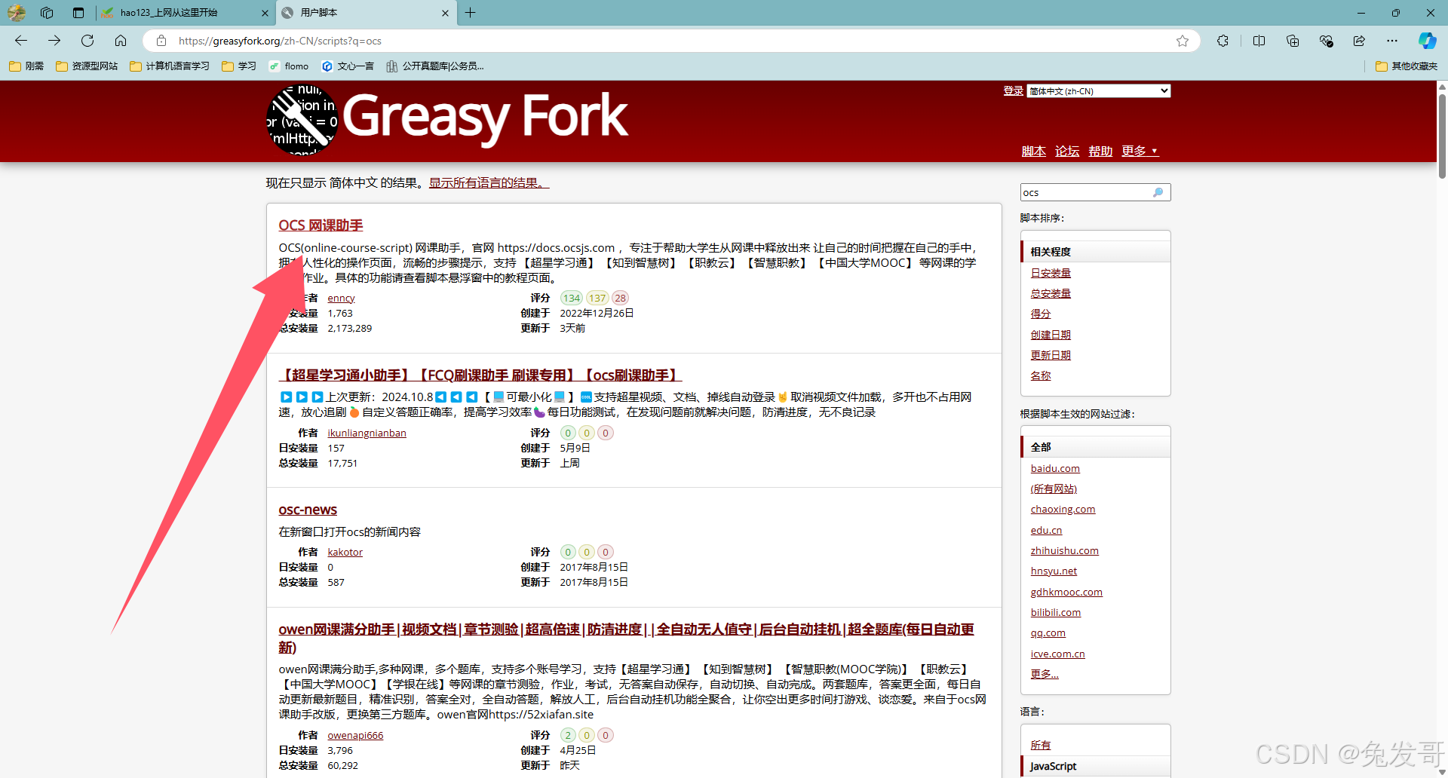Viewport: 1448px width, 778px height.
Task: Click the address bar URL
Action: [x=280, y=41]
